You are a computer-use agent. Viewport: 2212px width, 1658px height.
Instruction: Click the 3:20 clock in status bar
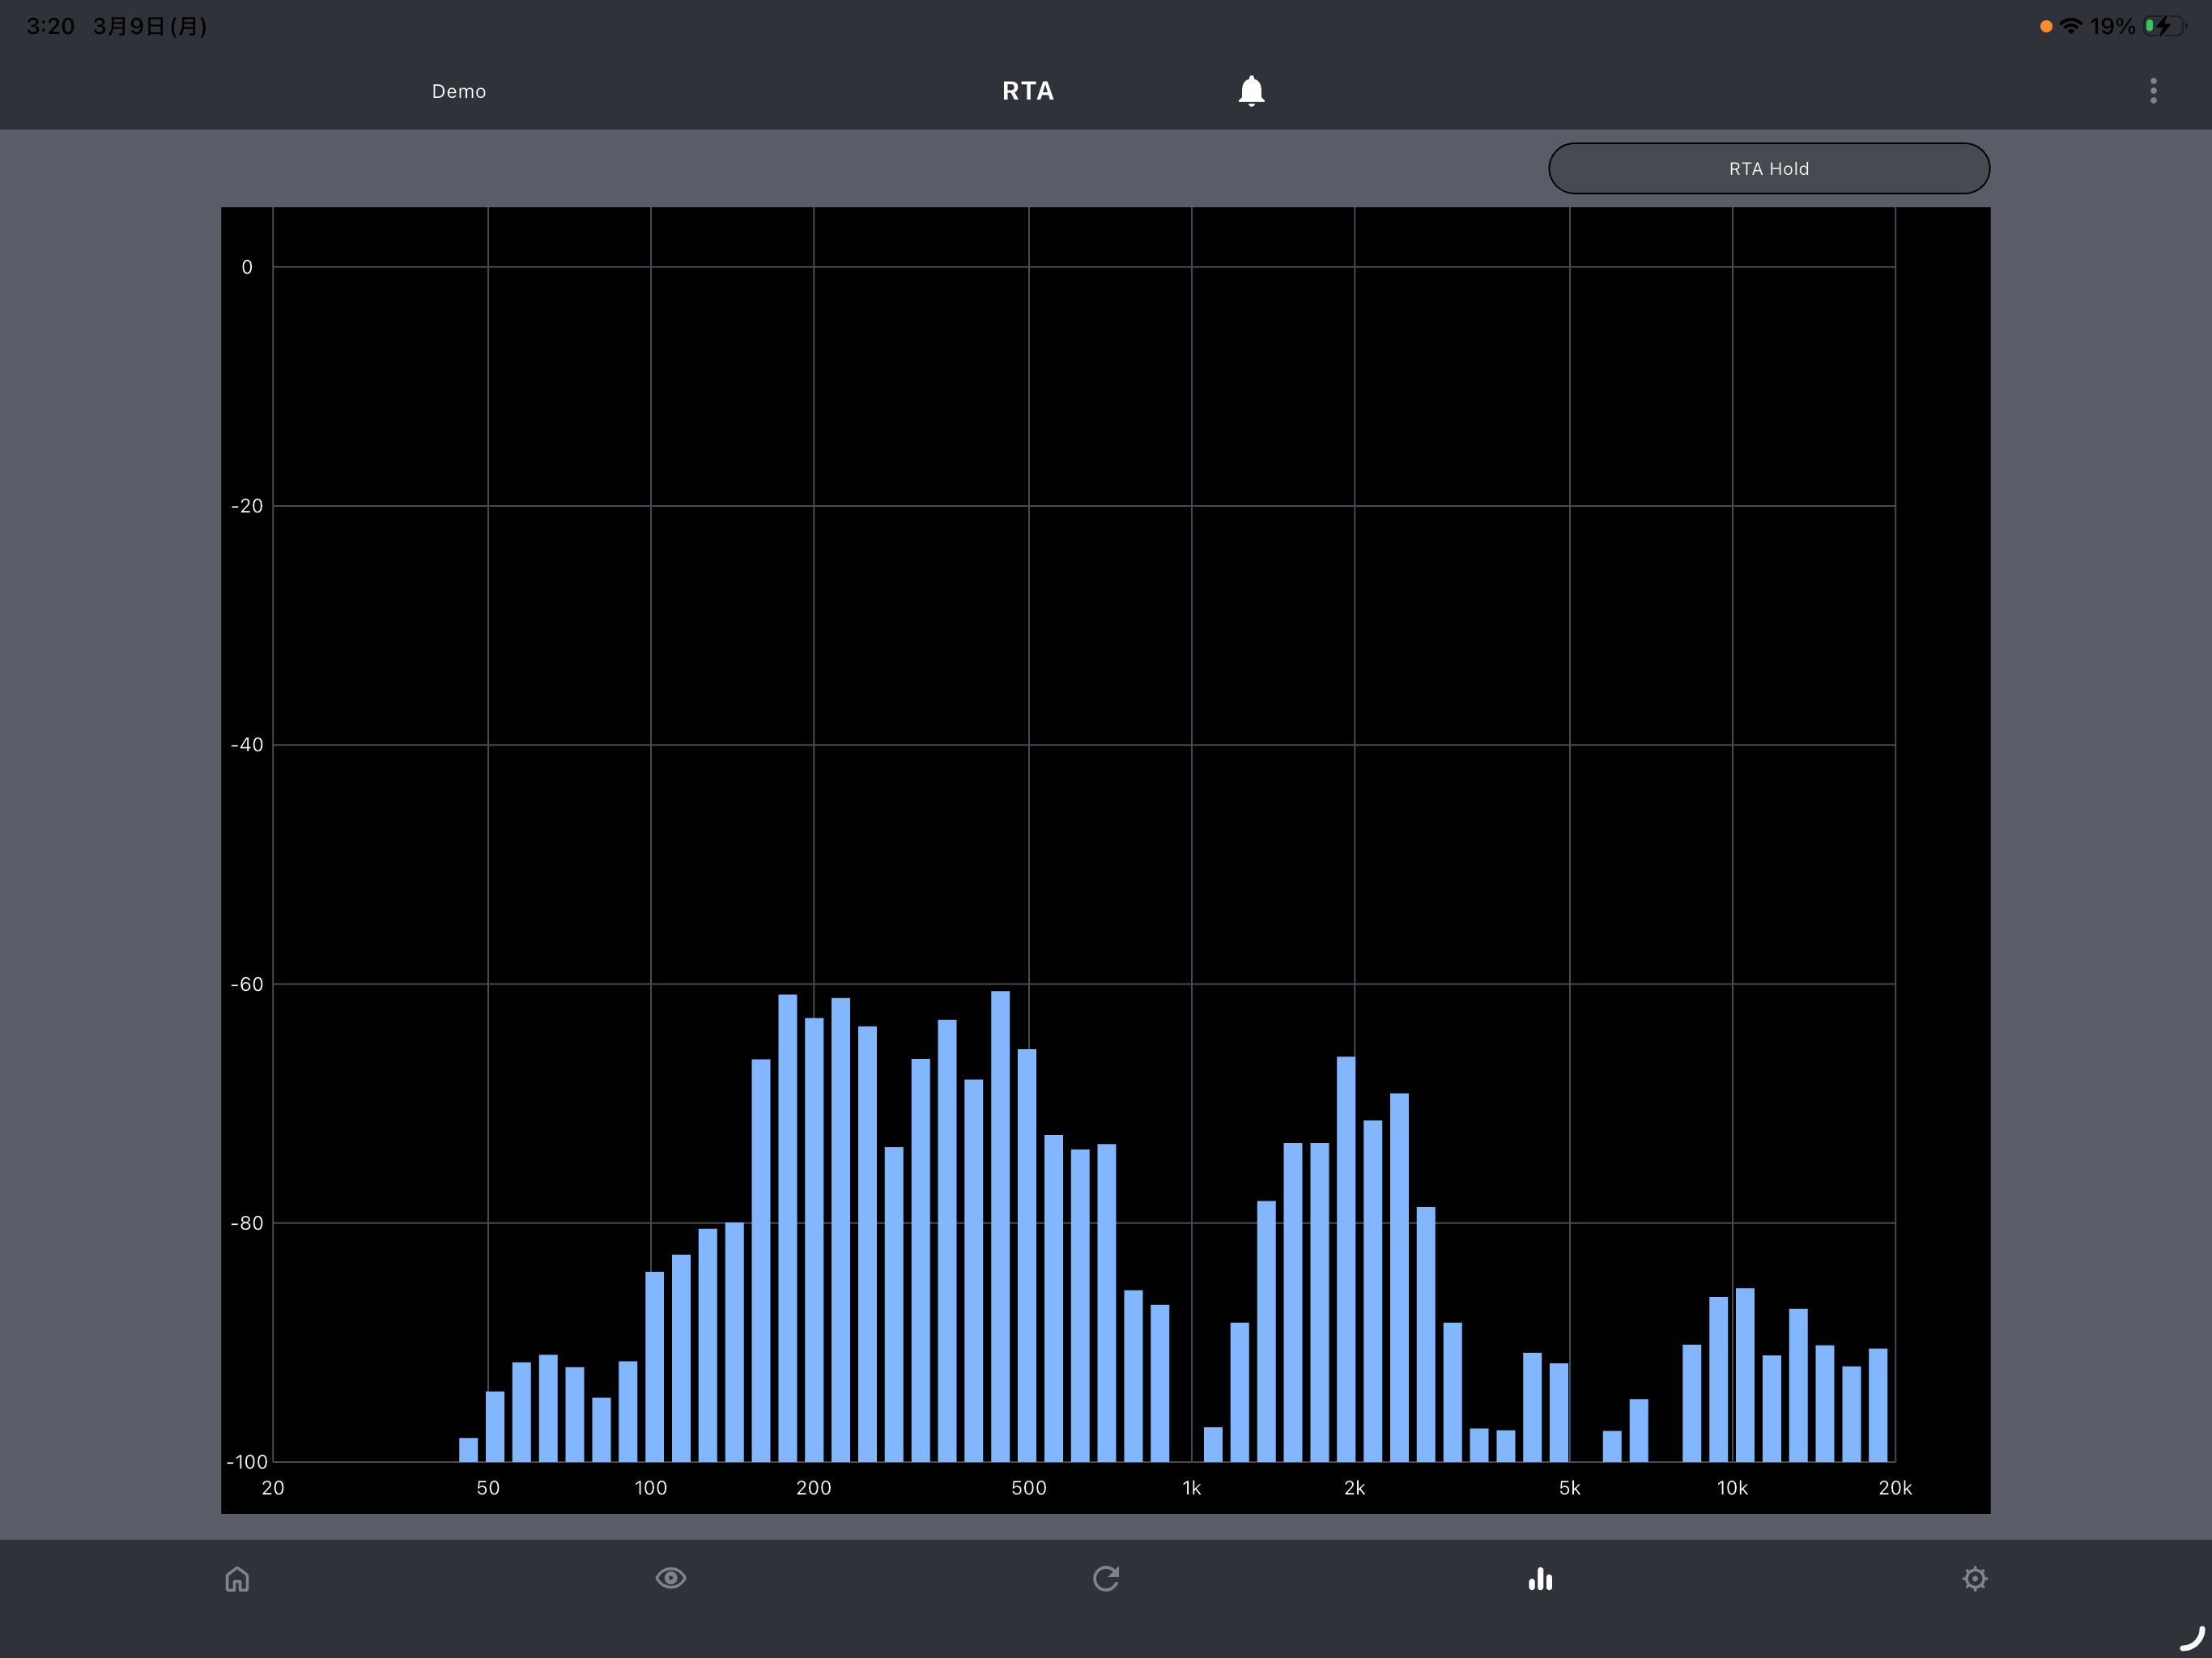point(50,26)
